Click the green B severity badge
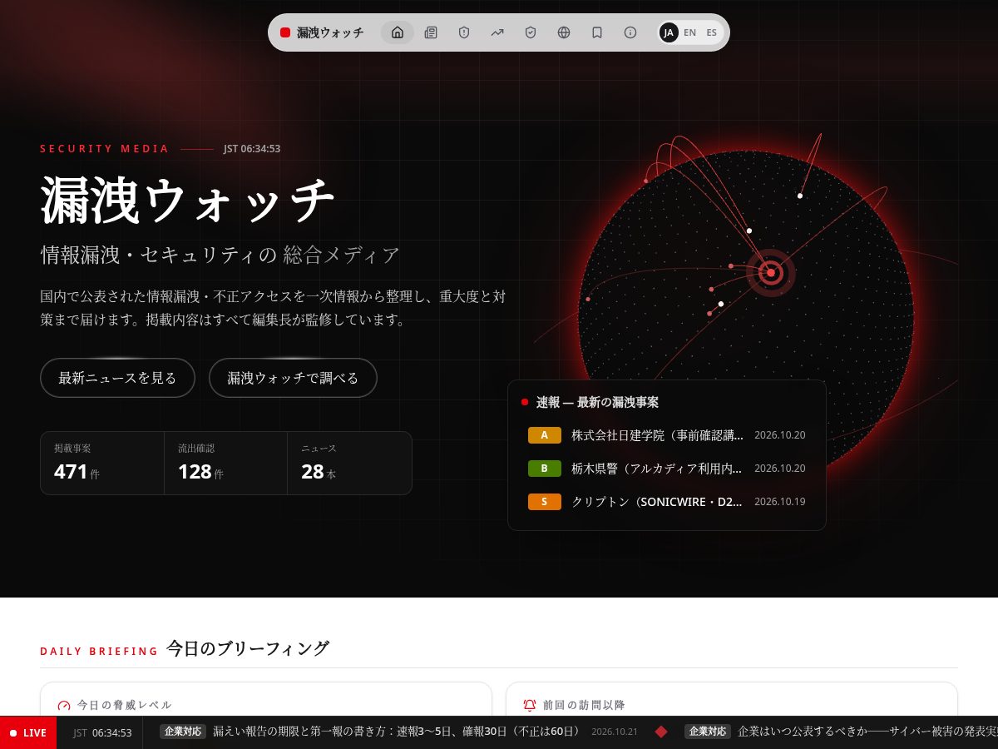Viewport: 998px width, 749px height. 545,469
